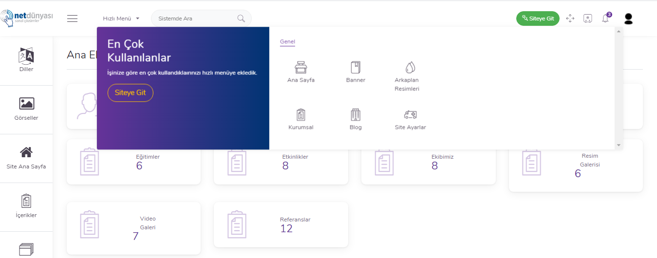The image size is (657, 258).
Task: Toggle the hamburger sidebar menu
Action: [73, 18]
